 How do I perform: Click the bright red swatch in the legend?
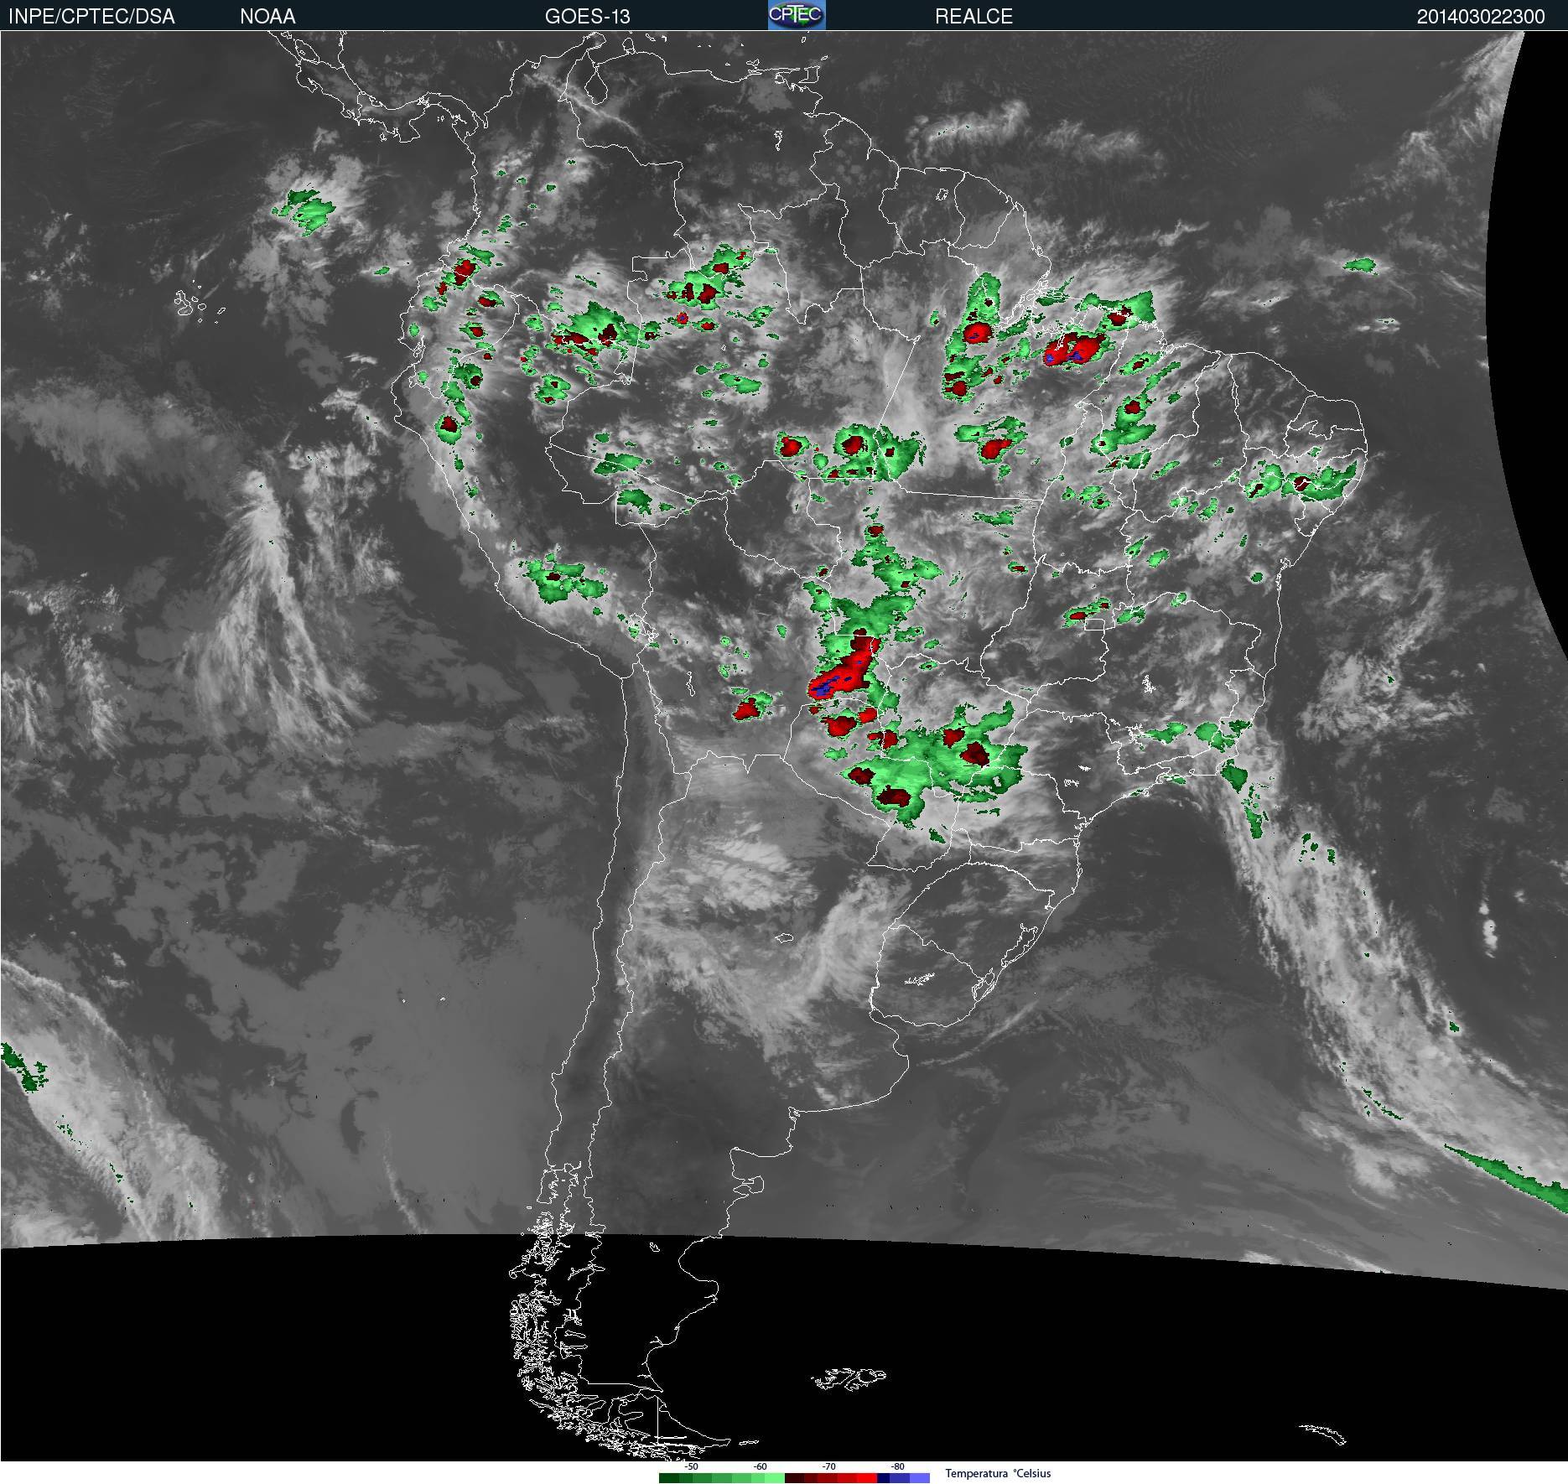[x=867, y=1478]
